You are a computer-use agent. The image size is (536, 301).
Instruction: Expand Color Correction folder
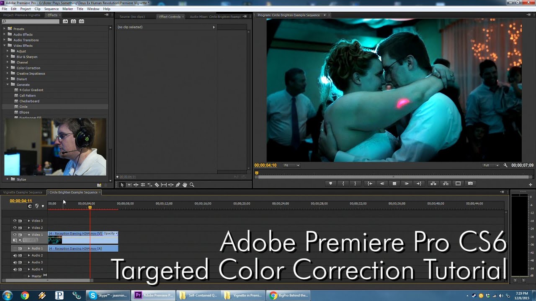[x=8, y=68]
